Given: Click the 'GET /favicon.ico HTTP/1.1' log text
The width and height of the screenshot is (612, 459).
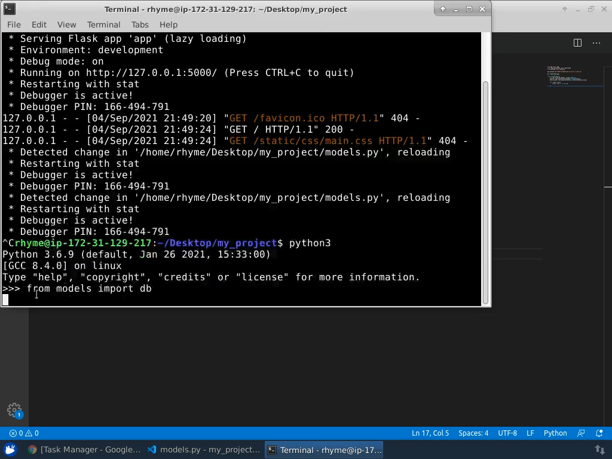Looking at the screenshot, I should pos(304,118).
